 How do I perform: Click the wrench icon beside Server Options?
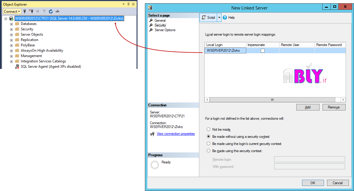[x=151, y=30]
